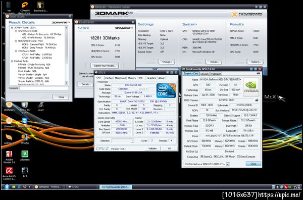Switch to the Caches tab in CPU-Z
The image size is (303, 200).
(x=109, y=78)
